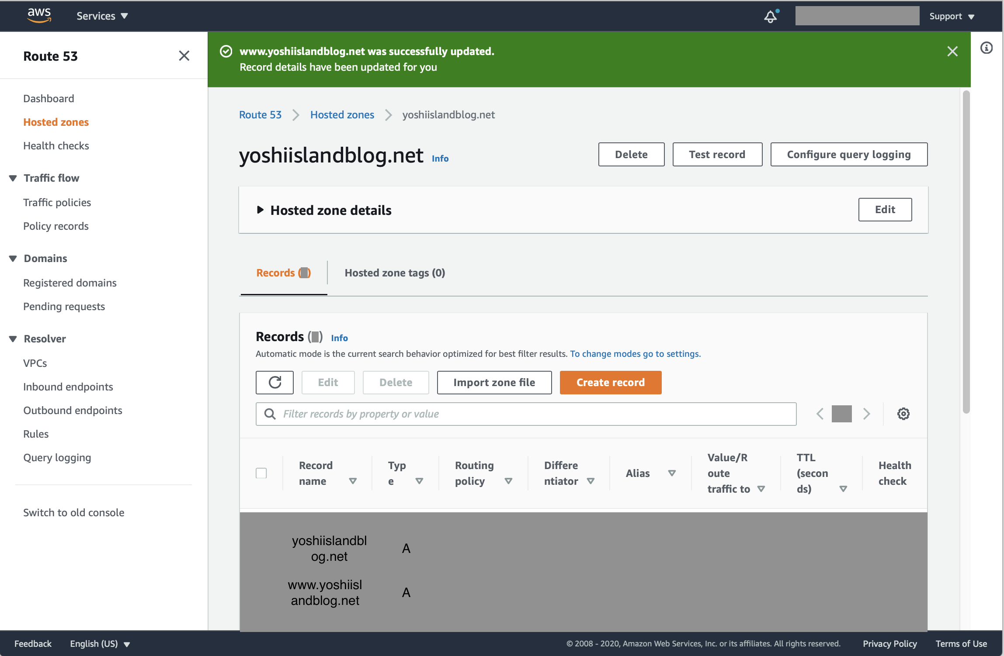Click the refresh records icon button

274,383
